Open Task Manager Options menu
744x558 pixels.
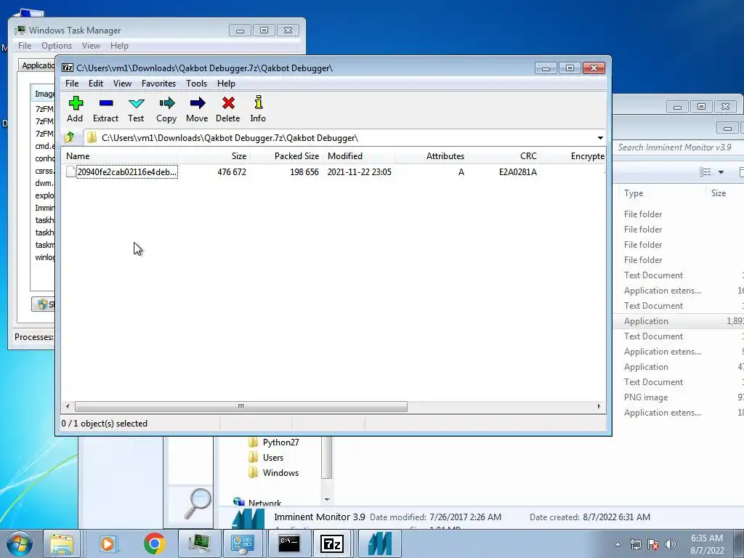point(57,46)
